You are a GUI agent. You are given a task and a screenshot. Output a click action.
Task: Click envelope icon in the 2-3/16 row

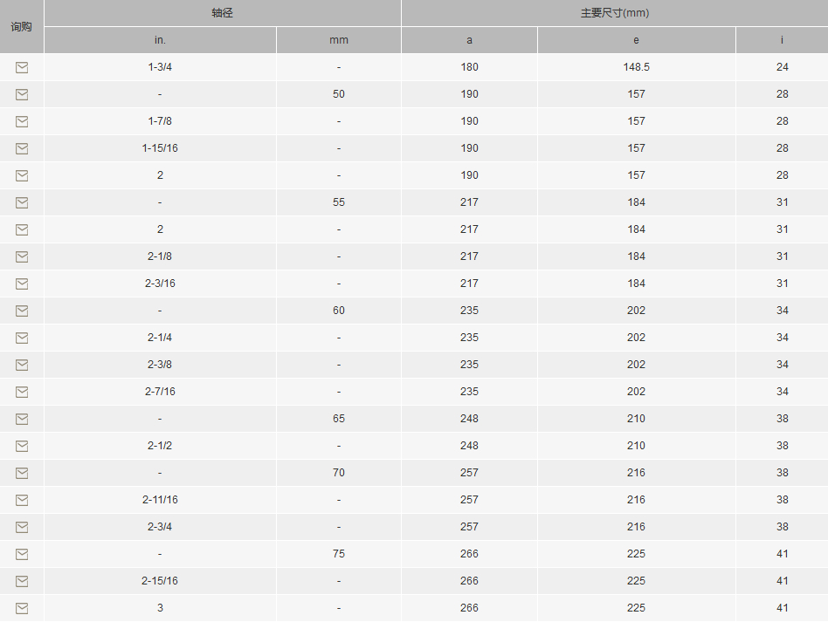(x=22, y=284)
